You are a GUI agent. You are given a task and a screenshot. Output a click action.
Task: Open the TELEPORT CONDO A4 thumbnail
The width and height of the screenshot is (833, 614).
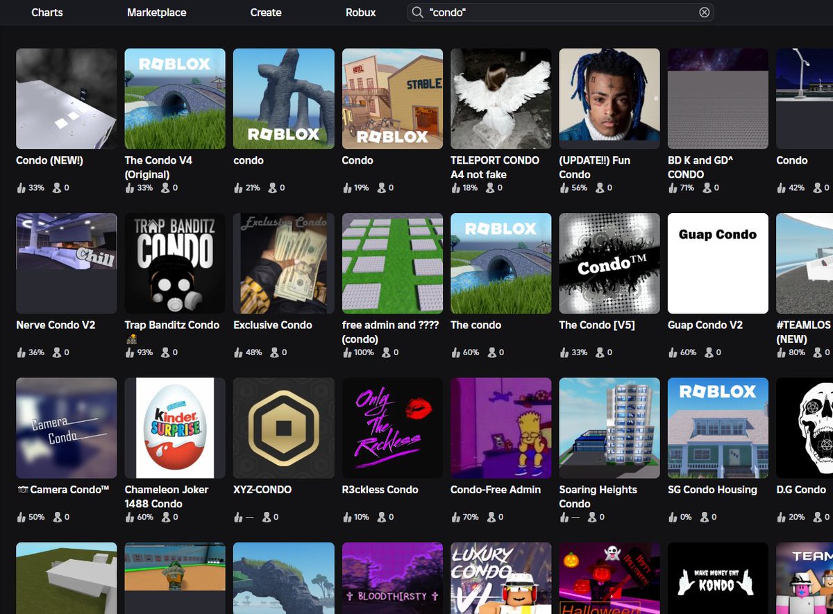[501, 99]
